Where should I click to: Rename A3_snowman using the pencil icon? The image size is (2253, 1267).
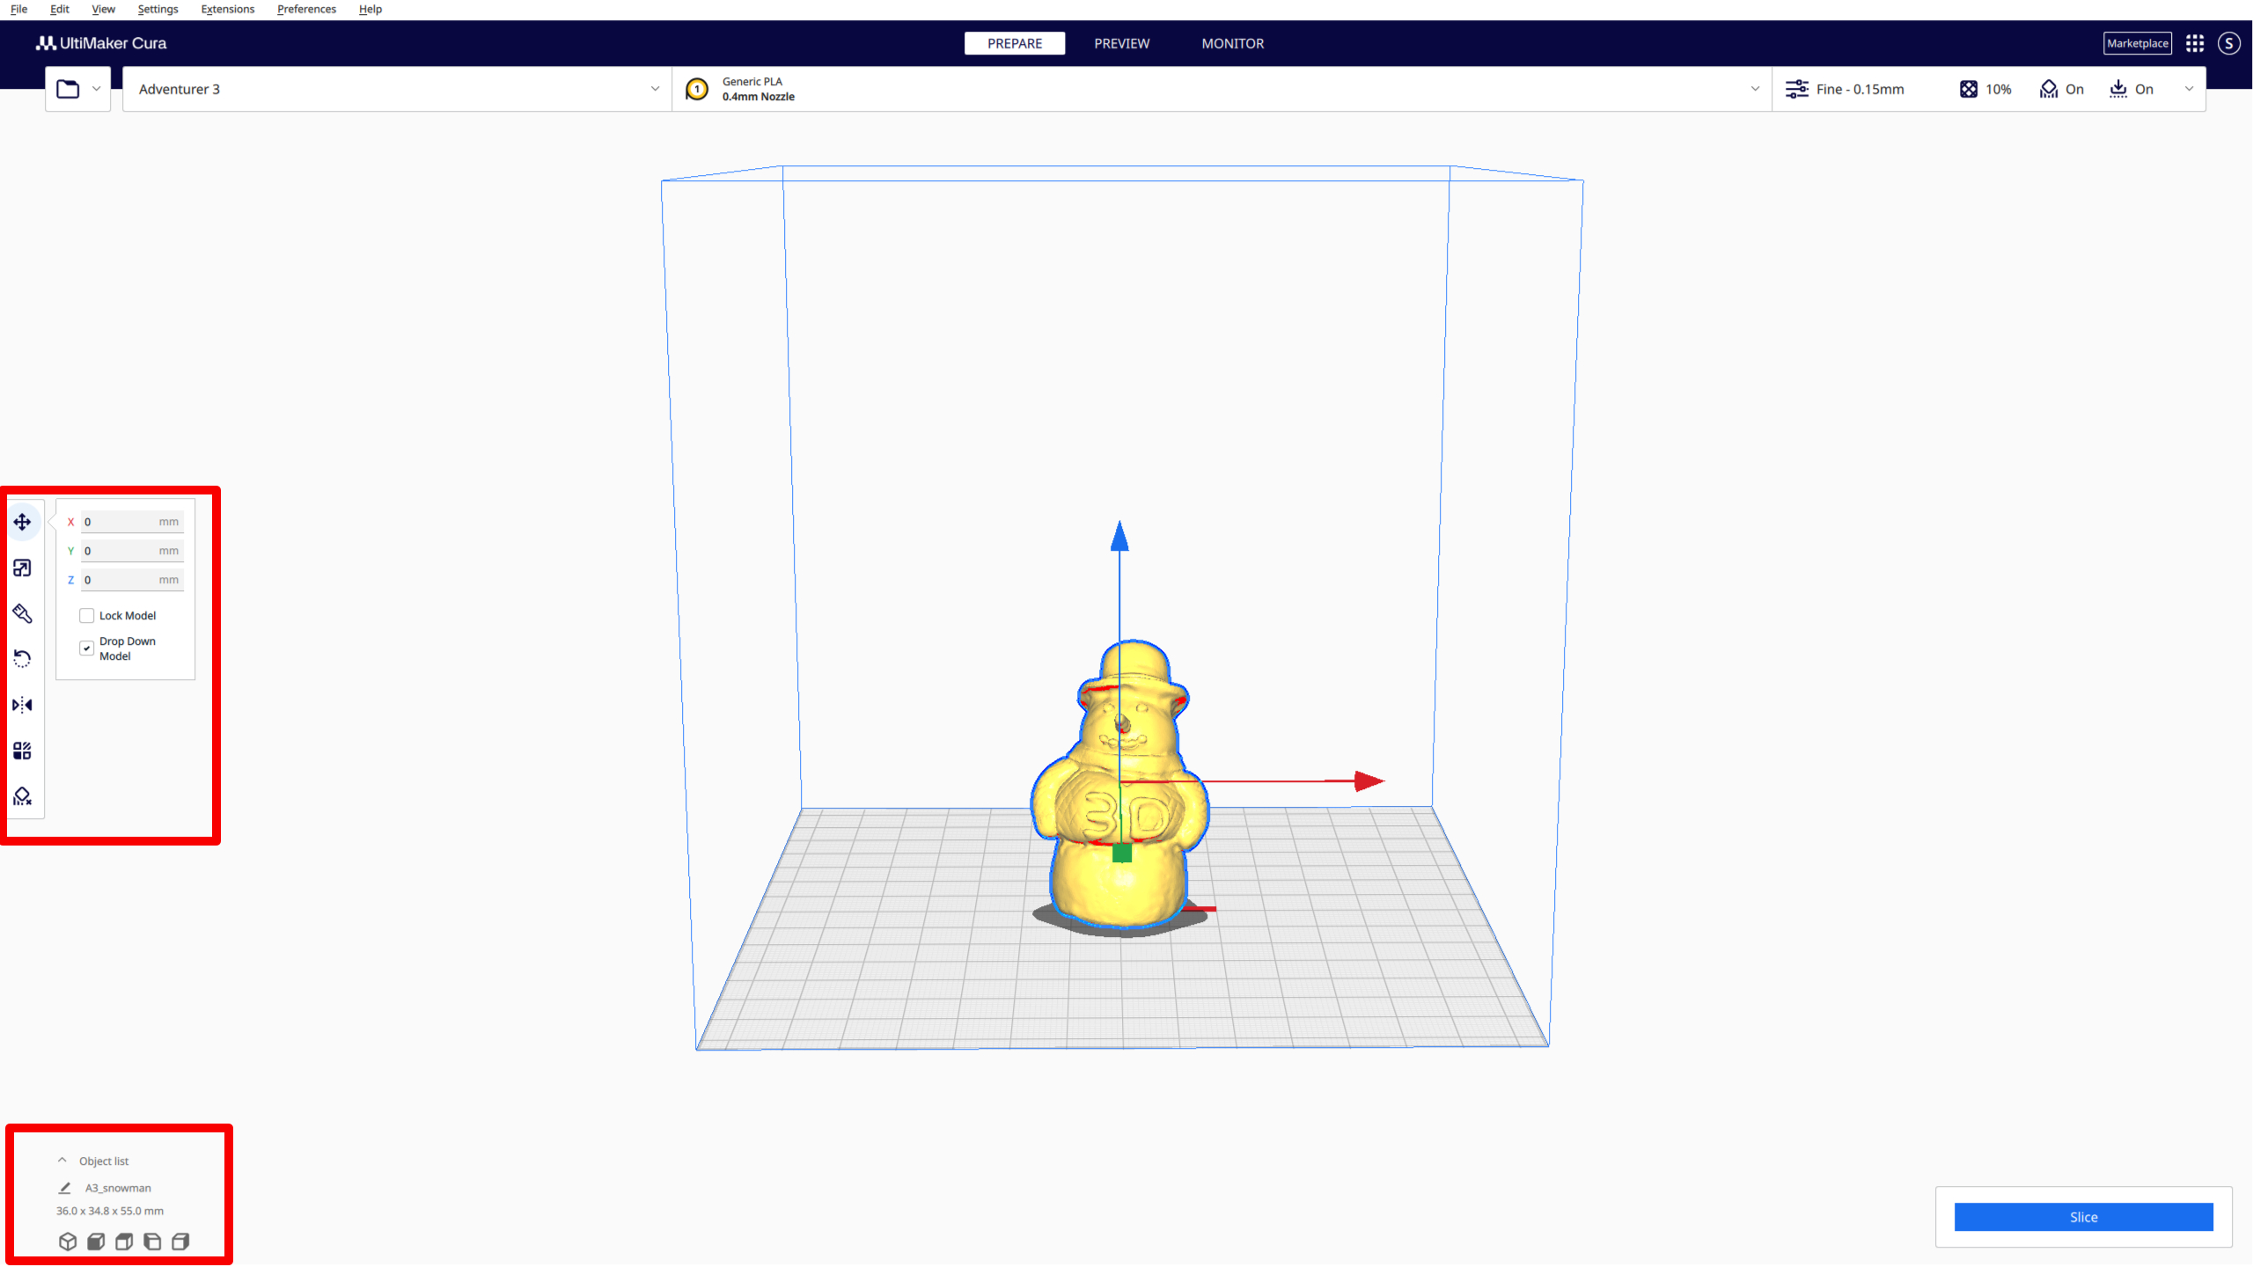(64, 1188)
